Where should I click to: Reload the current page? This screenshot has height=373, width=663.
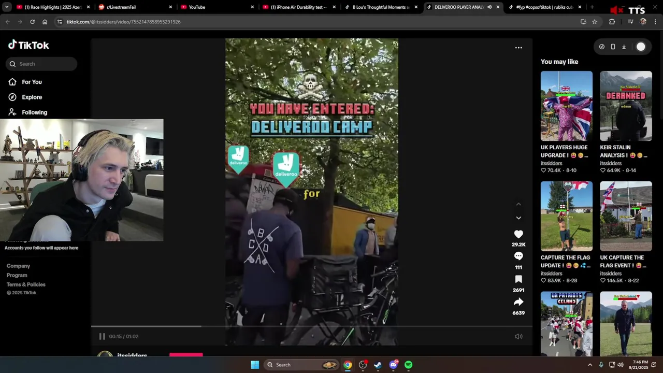[x=32, y=22]
